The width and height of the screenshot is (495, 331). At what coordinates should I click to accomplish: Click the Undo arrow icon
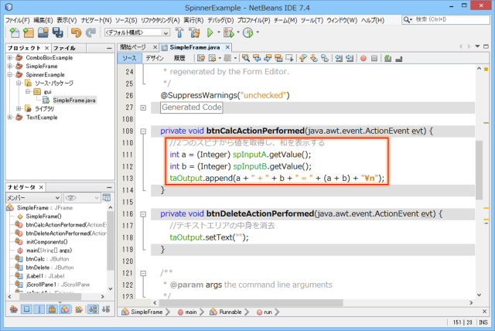76,32
